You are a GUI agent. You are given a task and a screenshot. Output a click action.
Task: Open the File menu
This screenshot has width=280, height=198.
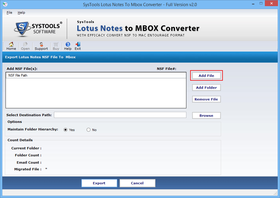click(9, 13)
